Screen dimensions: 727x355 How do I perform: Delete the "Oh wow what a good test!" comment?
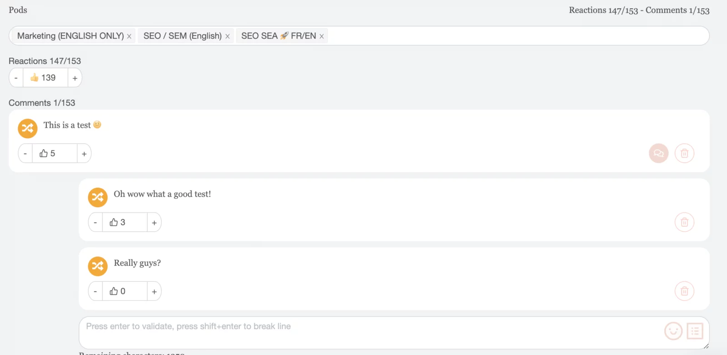[684, 222]
